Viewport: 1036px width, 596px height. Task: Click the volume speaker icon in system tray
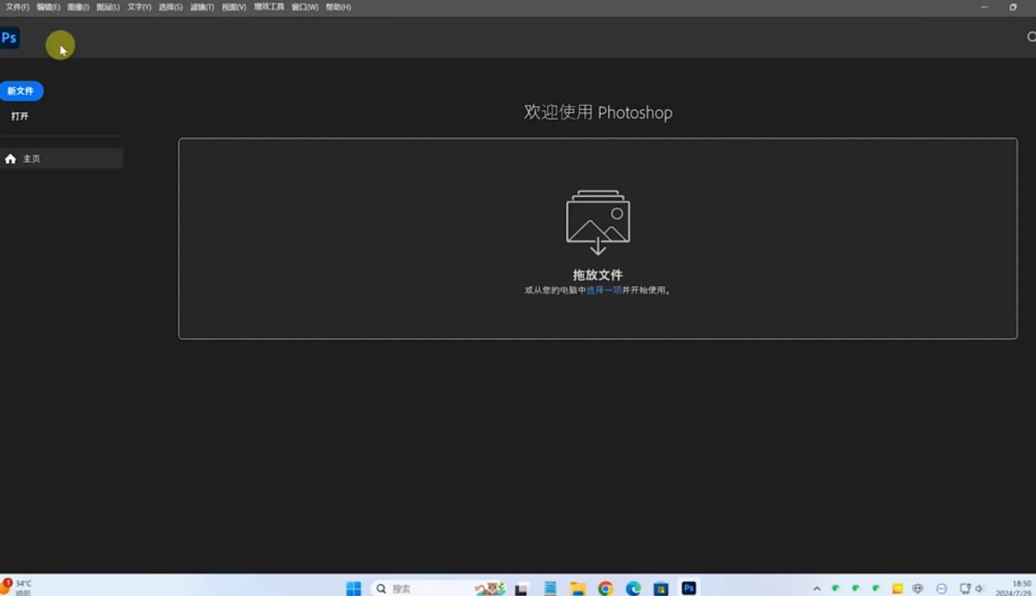(979, 588)
